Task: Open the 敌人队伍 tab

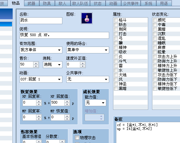Action: 80,4
